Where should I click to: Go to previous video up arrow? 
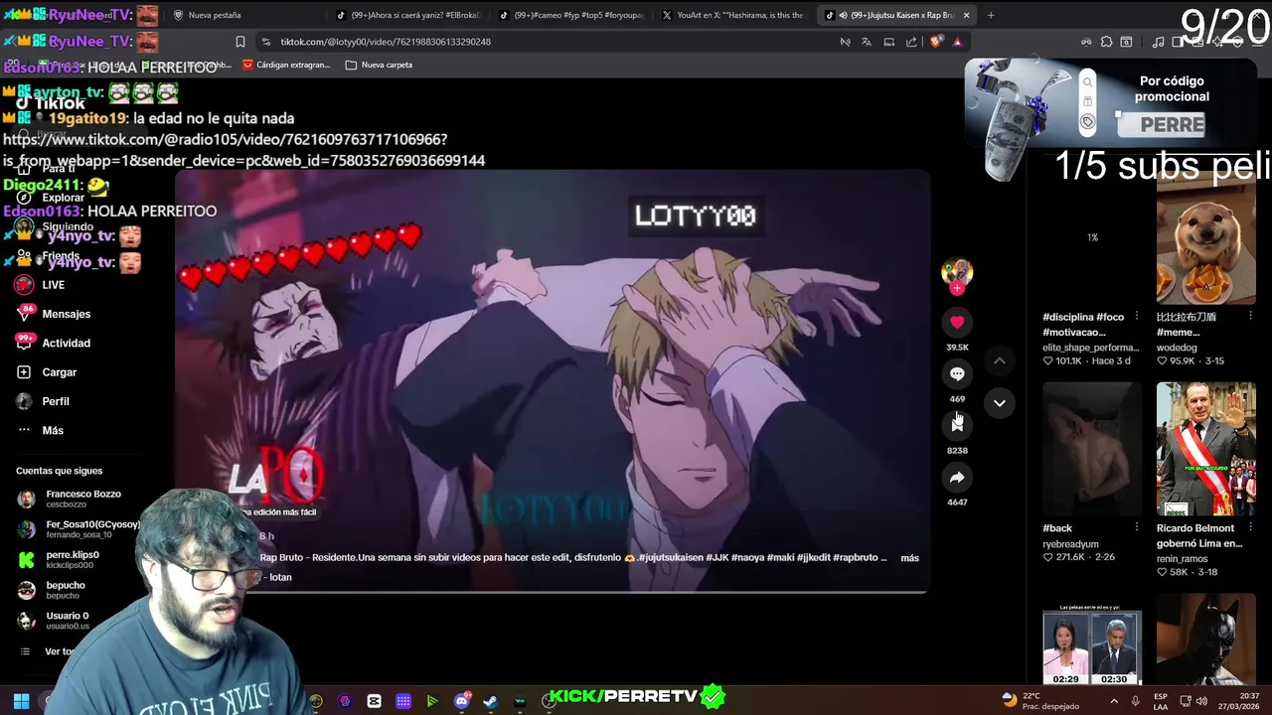click(x=1000, y=360)
